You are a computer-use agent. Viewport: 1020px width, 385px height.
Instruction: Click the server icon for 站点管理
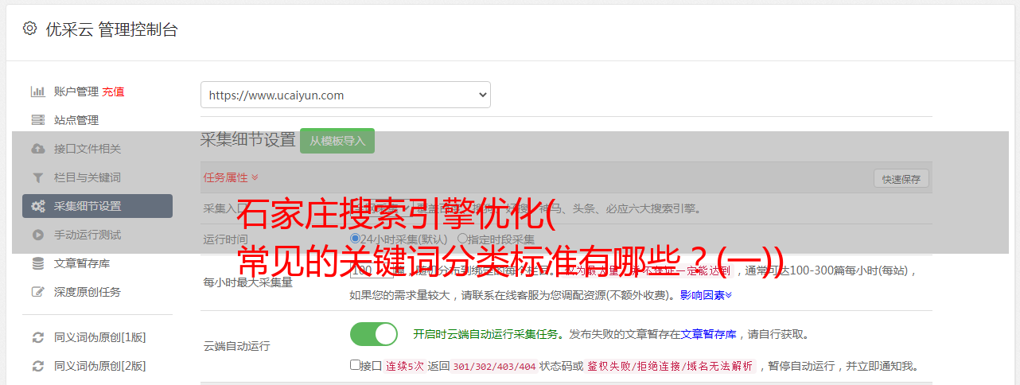click(37, 120)
